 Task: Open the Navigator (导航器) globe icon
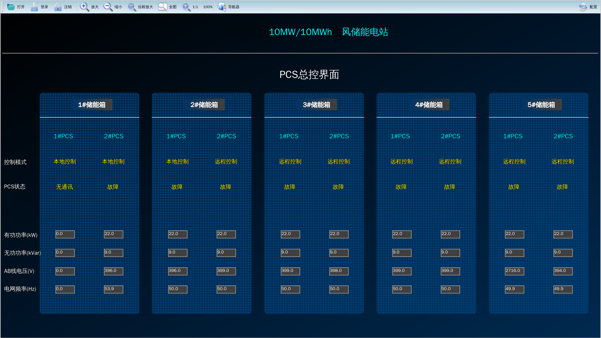(222, 7)
